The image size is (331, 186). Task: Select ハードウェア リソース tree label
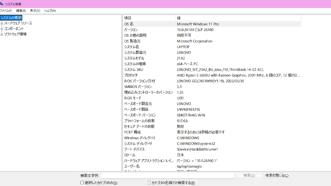coord(18,23)
